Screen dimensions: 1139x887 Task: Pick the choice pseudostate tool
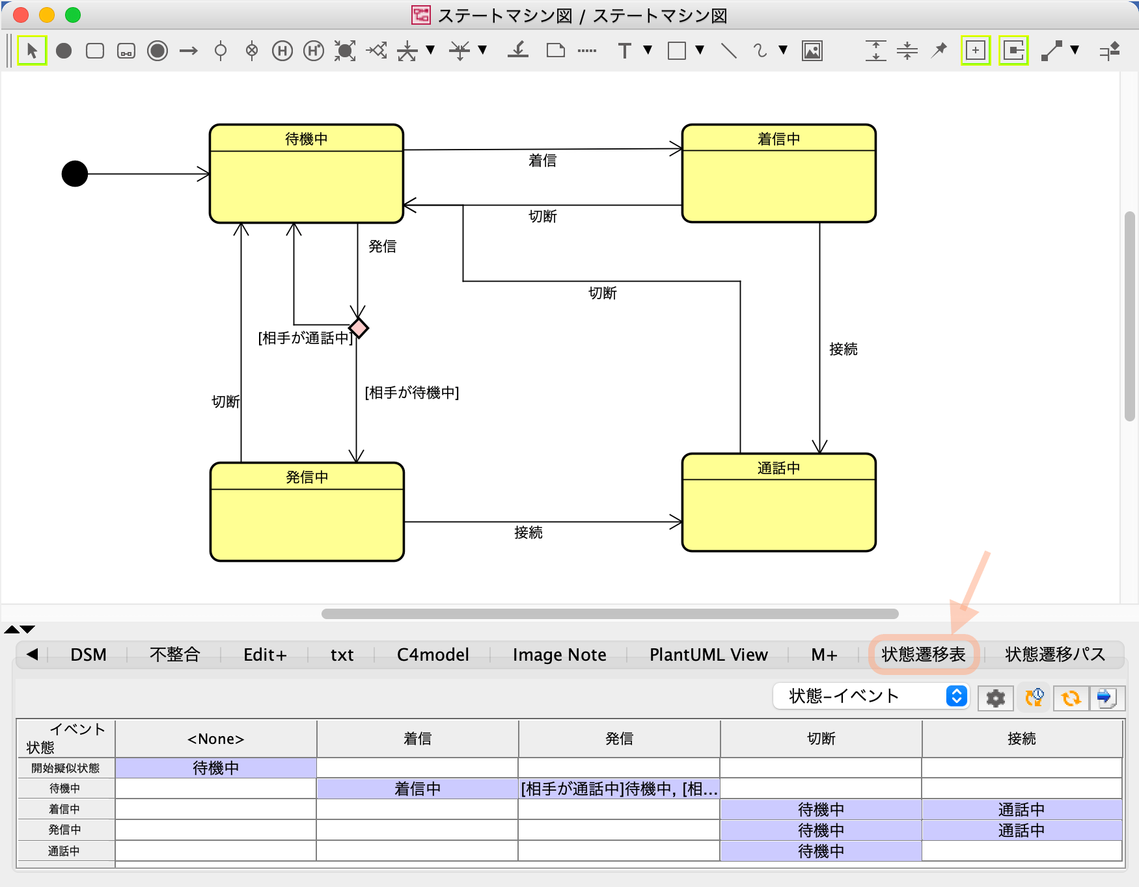coord(376,50)
